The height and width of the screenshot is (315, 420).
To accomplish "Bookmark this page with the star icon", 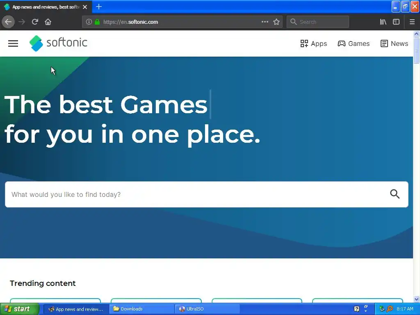I will [x=276, y=22].
